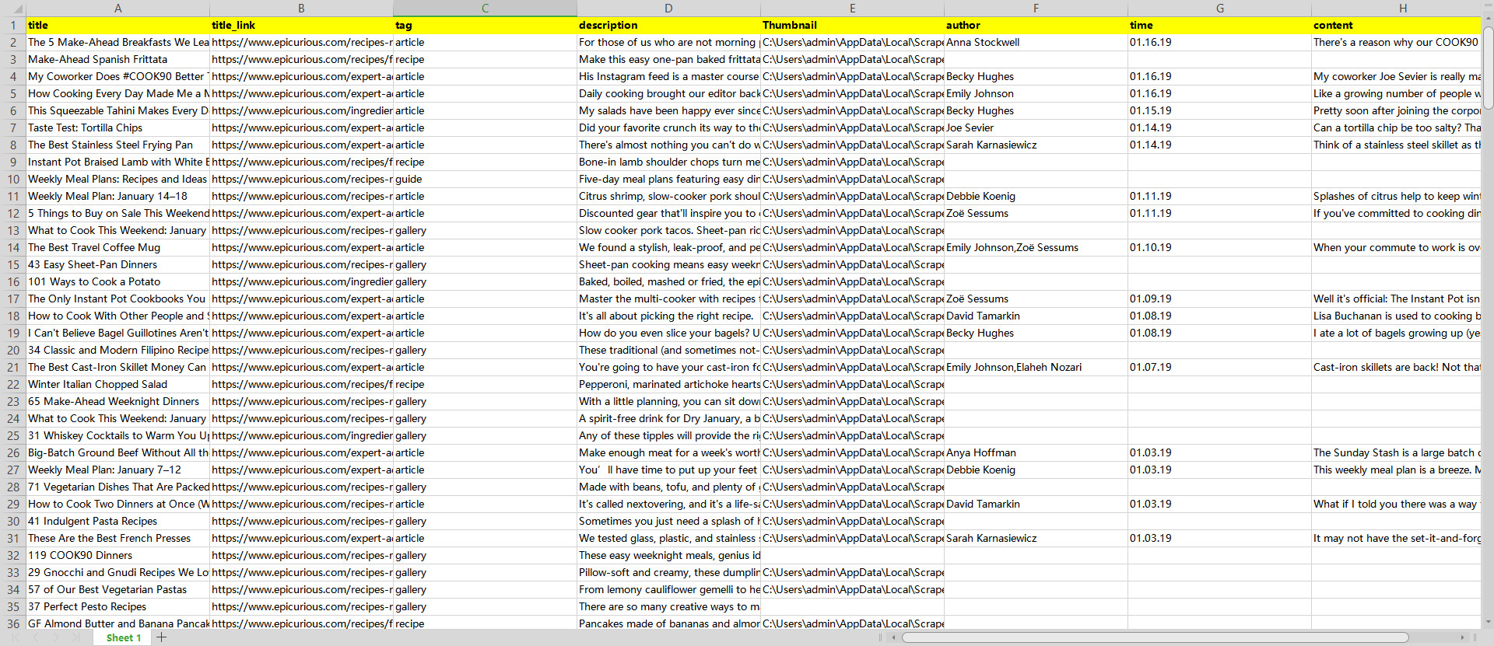Screen dimensions: 1494x646
Task: Go to previous sheet tab arrow
Action: tap(36, 637)
